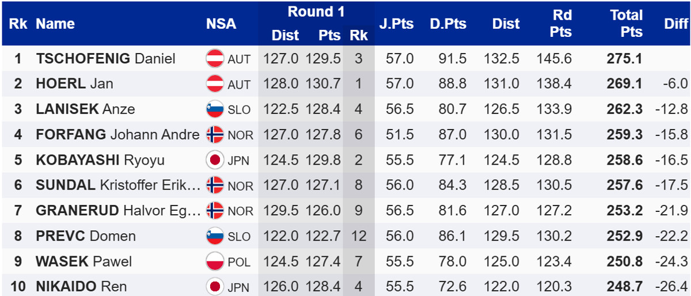The width and height of the screenshot is (691, 296).
Task: Open PREVC Domen athlete name
Action: click(x=86, y=236)
